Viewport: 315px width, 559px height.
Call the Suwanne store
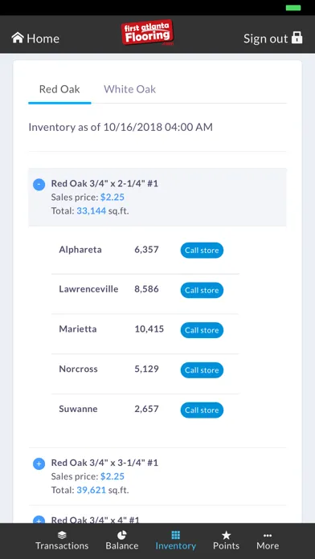coord(202,410)
